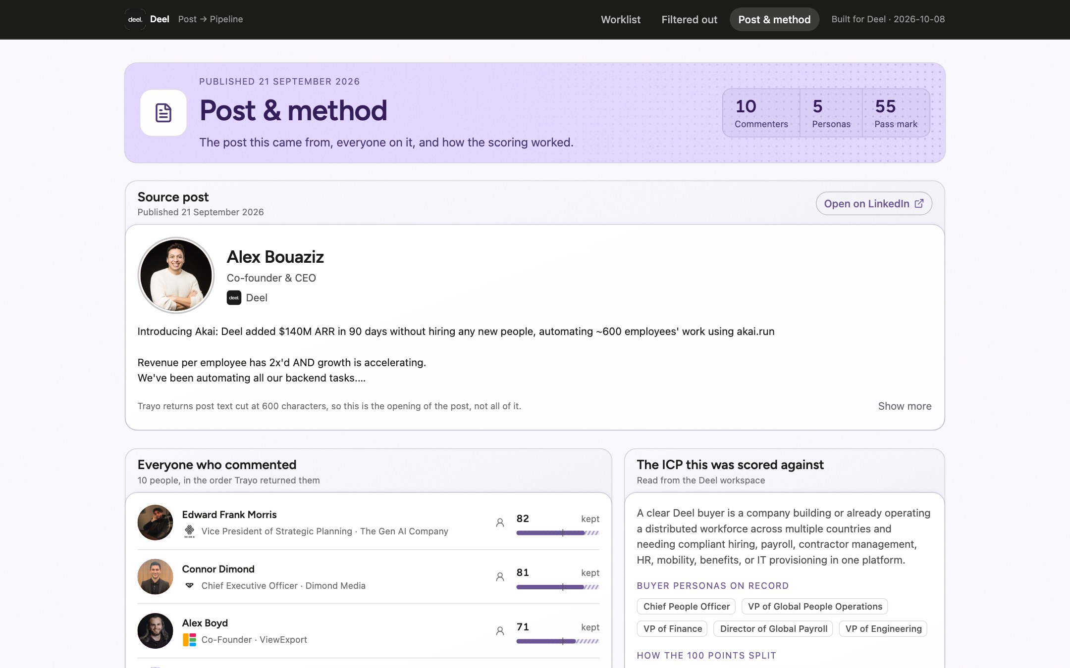1070x668 pixels.
Task: Click the Deel brand name in header
Action: (160, 19)
